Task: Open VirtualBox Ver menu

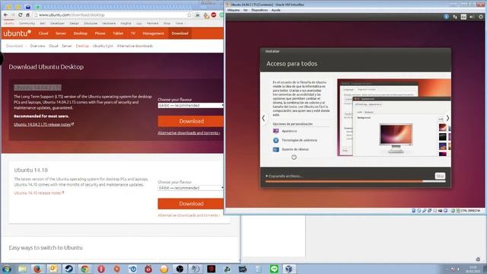Action: point(245,10)
